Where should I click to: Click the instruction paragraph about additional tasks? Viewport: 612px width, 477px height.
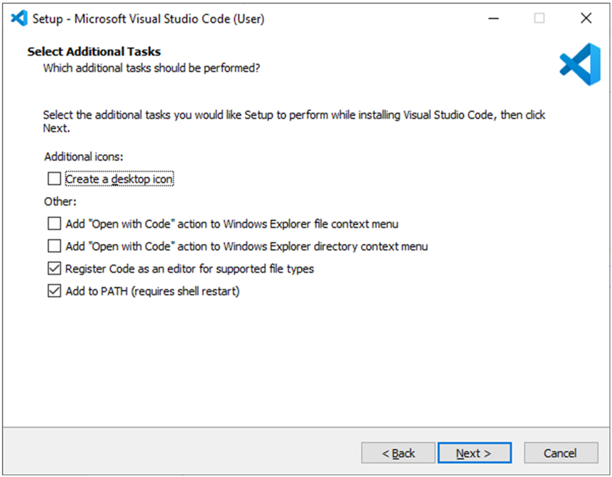click(293, 115)
